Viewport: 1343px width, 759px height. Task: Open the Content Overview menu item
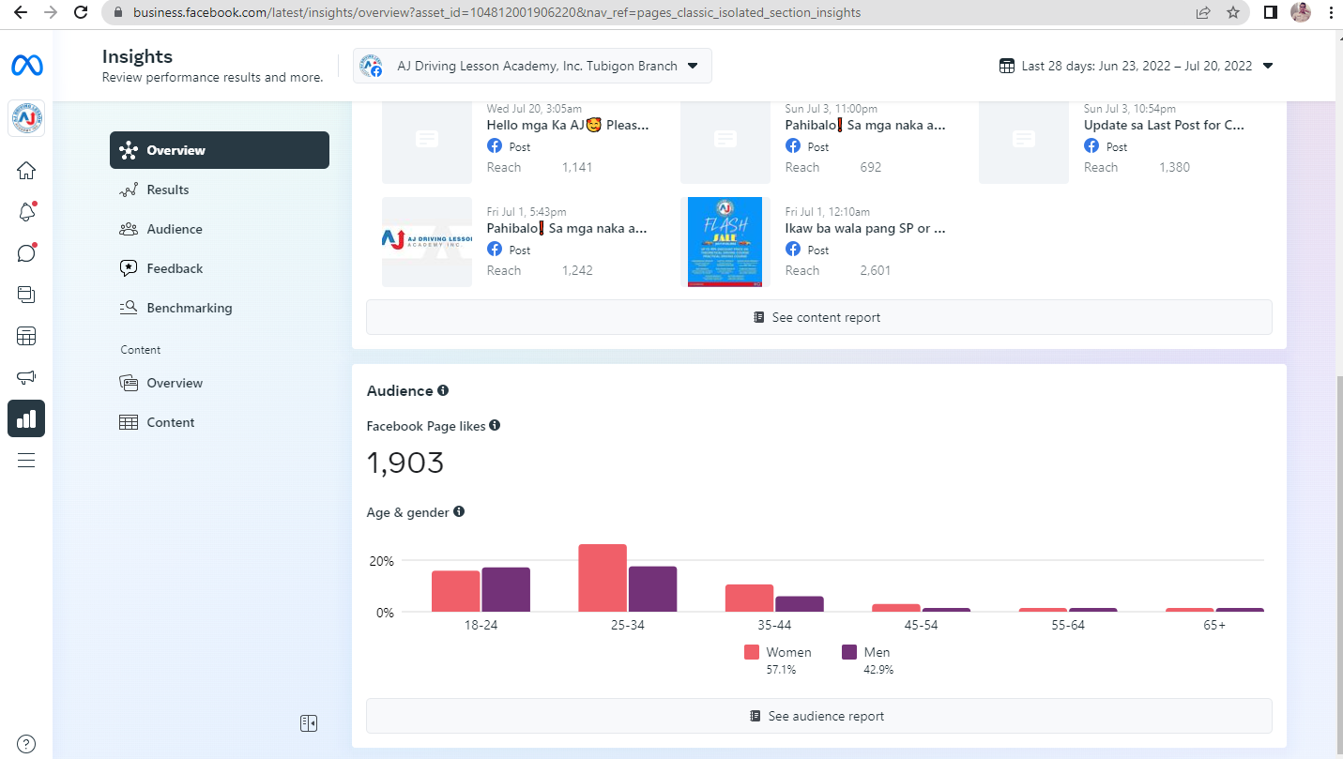pyautogui.click(x=220, y=383)
